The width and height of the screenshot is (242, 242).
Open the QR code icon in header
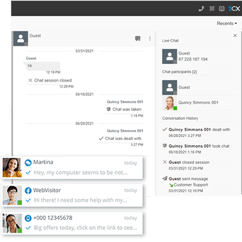pos(212,8)
